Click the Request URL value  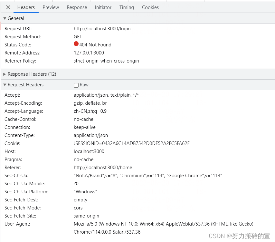point(102,29)
